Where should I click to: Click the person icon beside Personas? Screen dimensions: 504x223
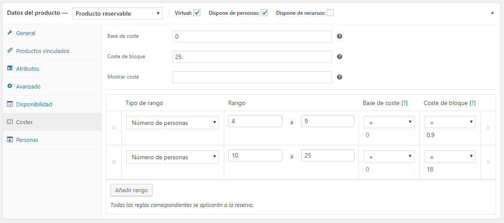(x=10, y=140)
